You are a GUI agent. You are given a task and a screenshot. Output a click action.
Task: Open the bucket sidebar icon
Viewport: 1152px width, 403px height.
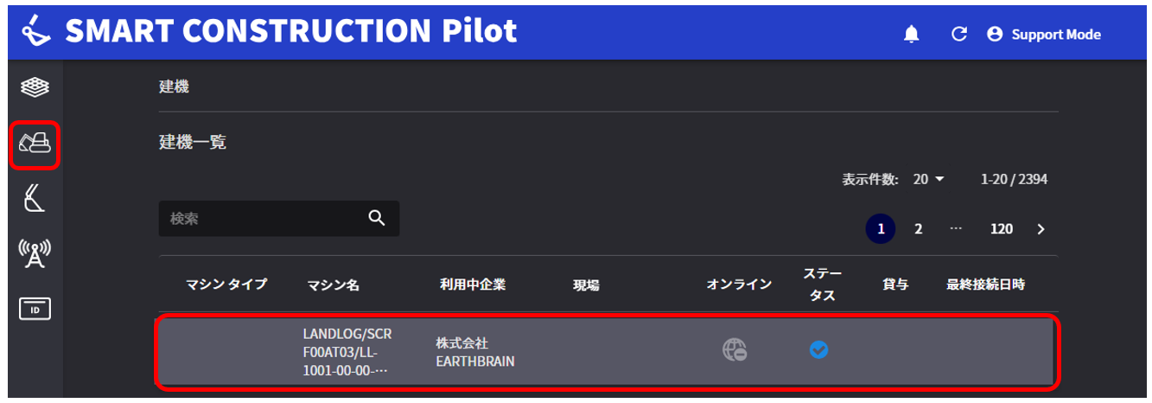click(x=35, y=199)
